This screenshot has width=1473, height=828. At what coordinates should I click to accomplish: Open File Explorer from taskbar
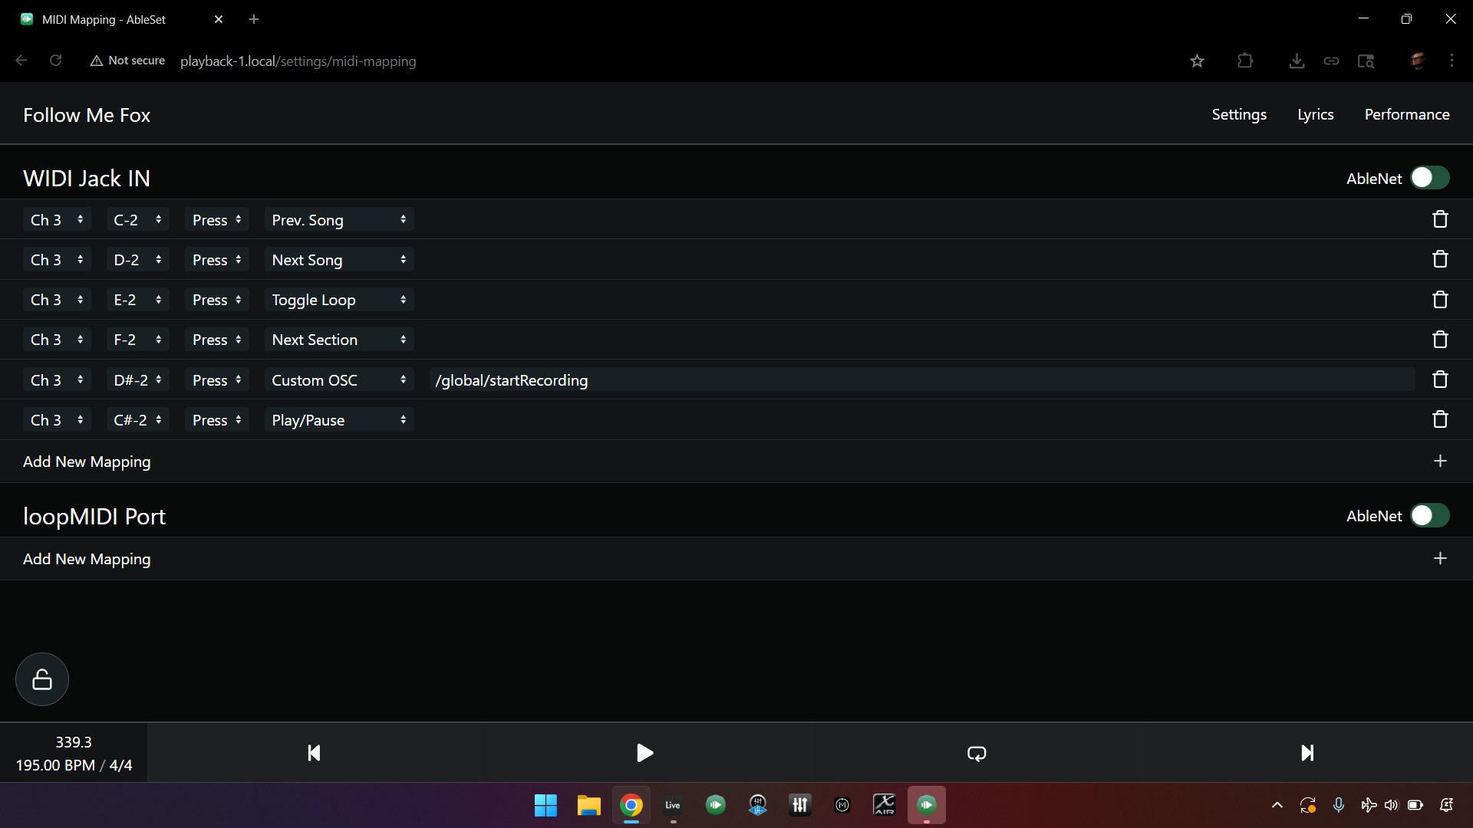point(588,805)
